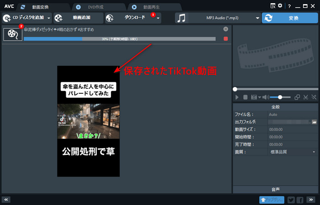Screen dimensions: 320x205
Task: Open the Facebook icon
Action: (300, 200)
